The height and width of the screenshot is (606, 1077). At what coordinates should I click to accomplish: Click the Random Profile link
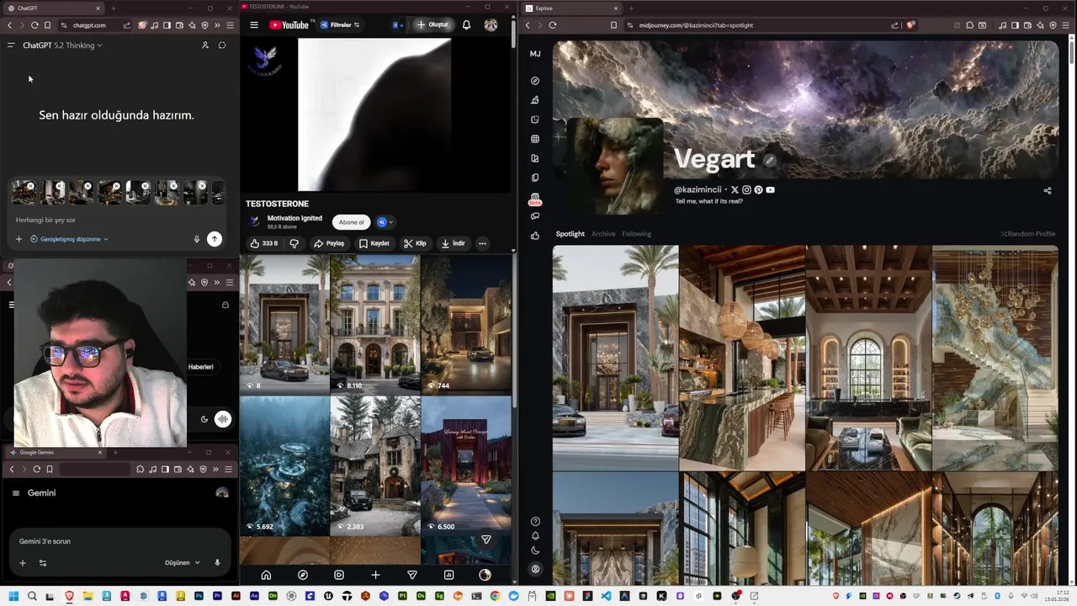[x=1028, y=234]
